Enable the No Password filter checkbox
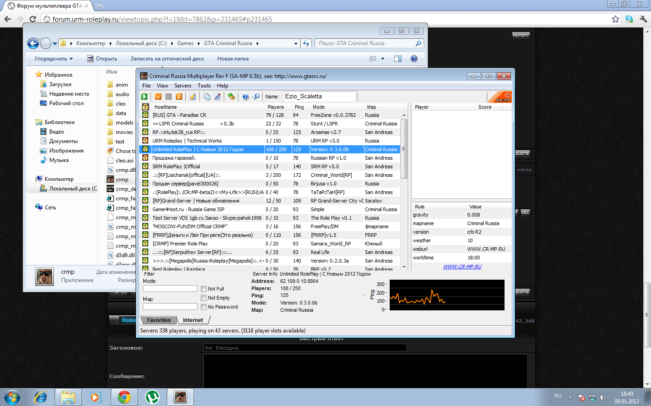 pos(204,307)
